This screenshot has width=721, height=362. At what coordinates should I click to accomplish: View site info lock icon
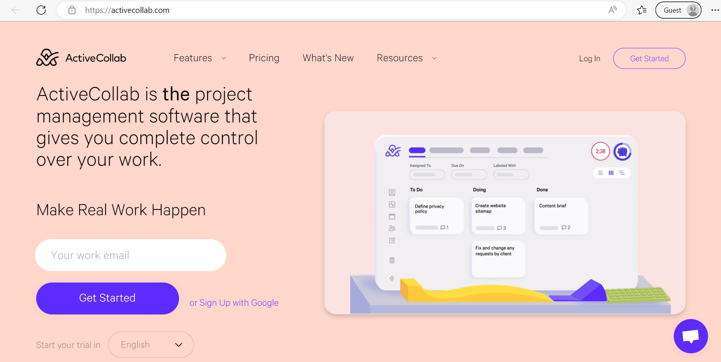pos(72,10)
